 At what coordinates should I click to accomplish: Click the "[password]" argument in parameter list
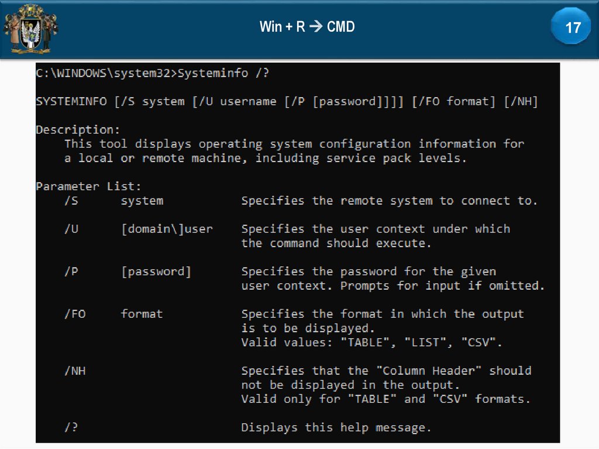point(156,272)
